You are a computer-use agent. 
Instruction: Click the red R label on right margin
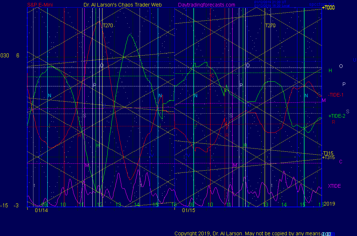[x=333, y=122]
